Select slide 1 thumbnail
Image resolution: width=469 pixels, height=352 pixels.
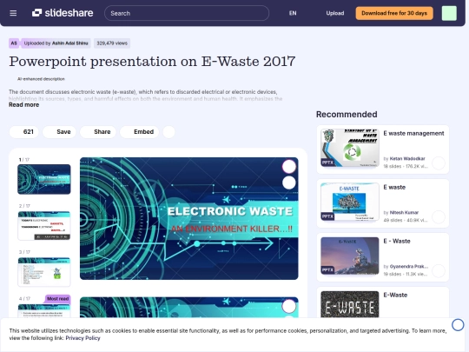[44, 179]
